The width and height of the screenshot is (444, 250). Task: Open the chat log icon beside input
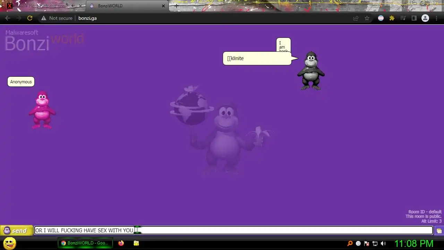[x=439, y=231]
